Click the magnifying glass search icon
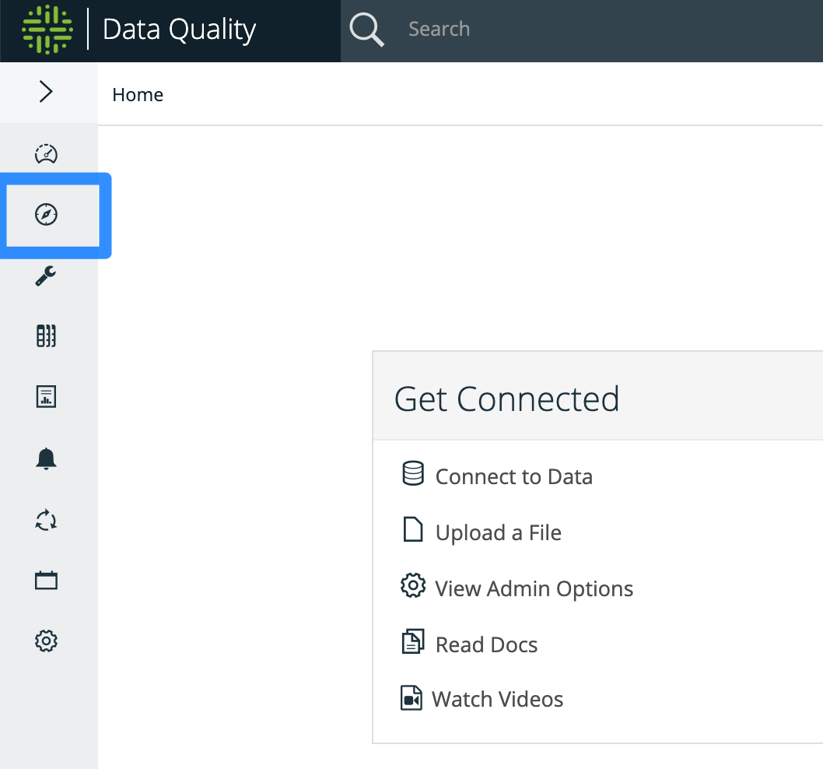The image size is (823, 769). coord(366,30)
